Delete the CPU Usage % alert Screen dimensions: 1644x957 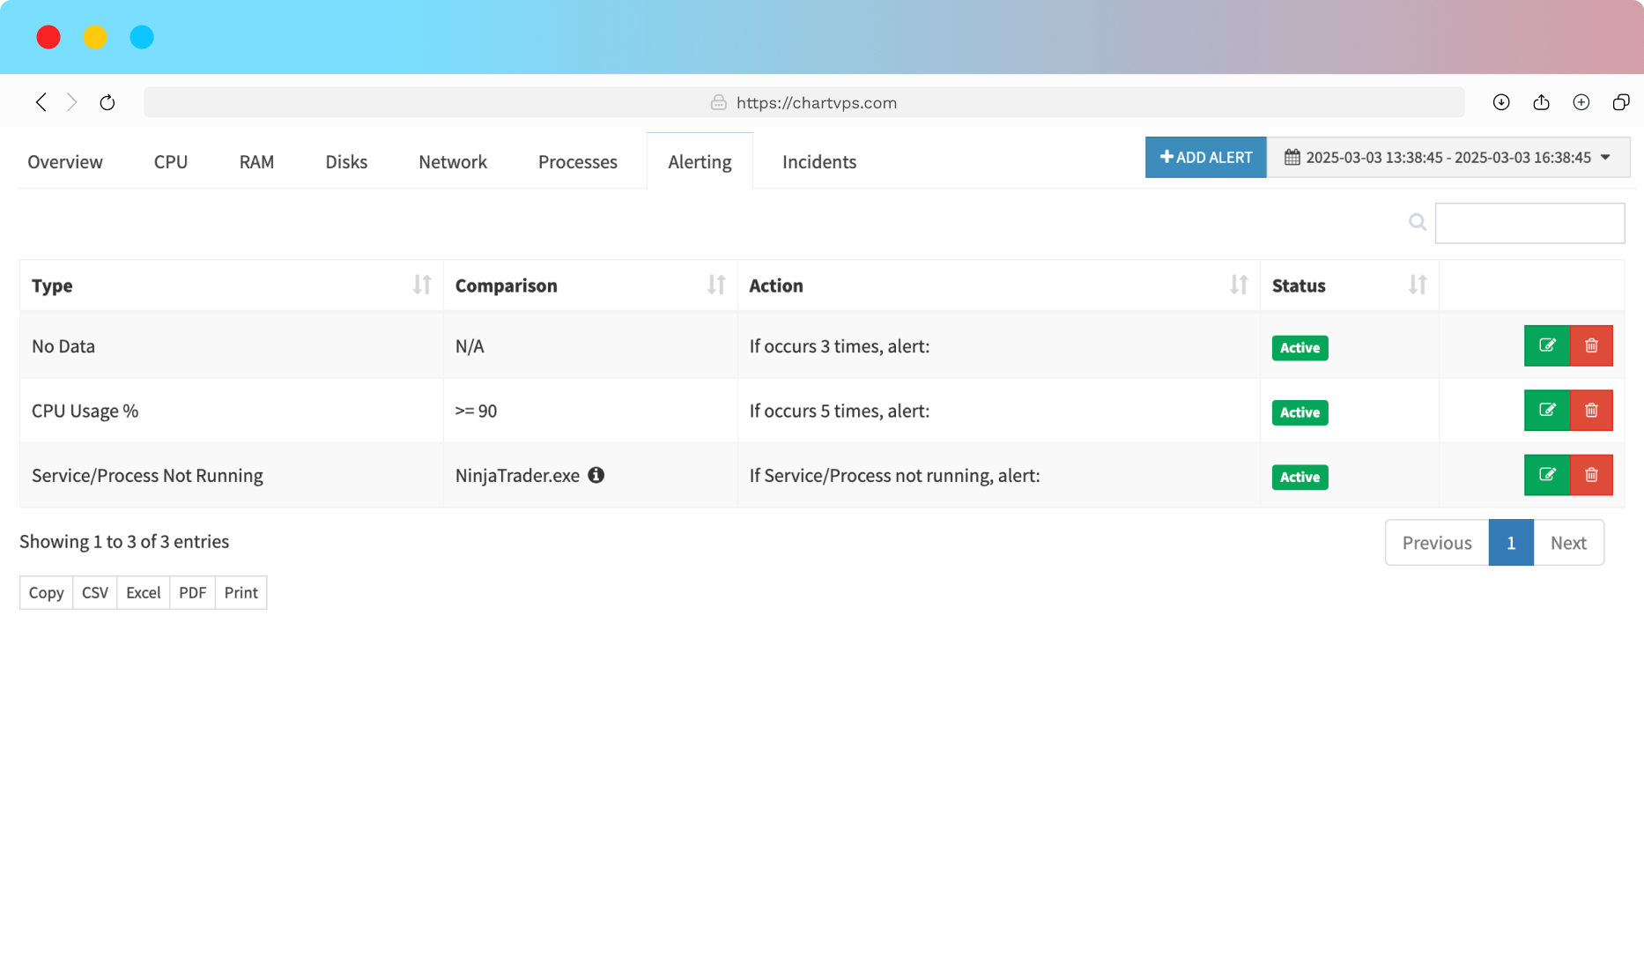(x=1591, y=411)
